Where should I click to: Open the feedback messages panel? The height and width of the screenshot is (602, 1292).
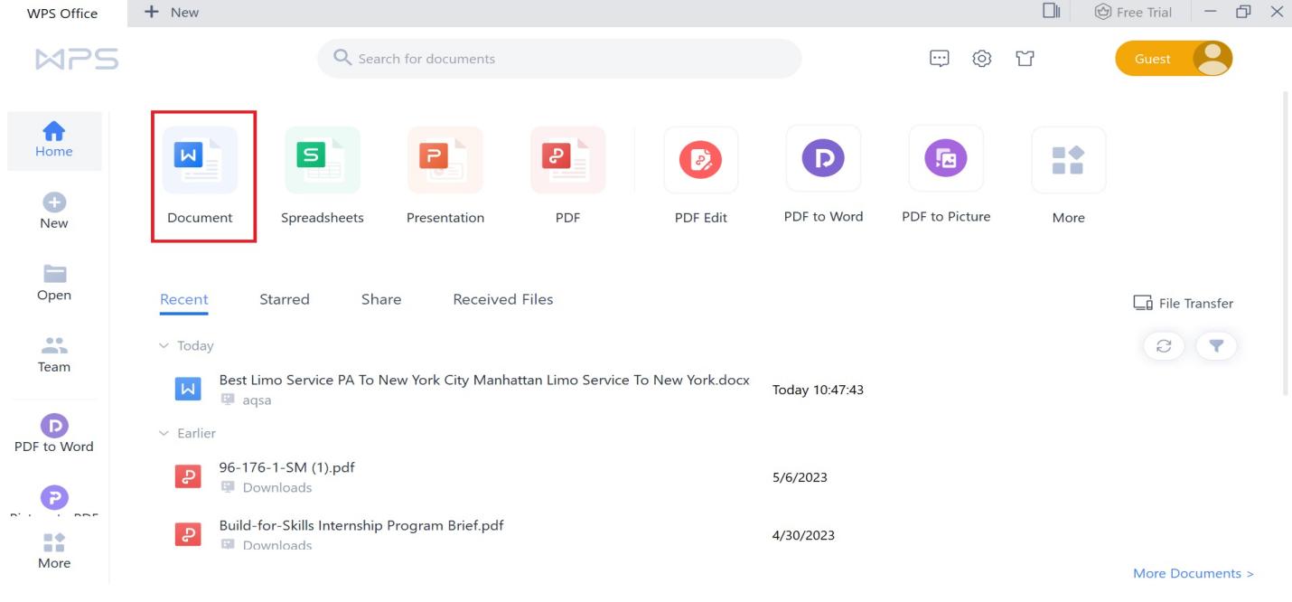point(941,58)
